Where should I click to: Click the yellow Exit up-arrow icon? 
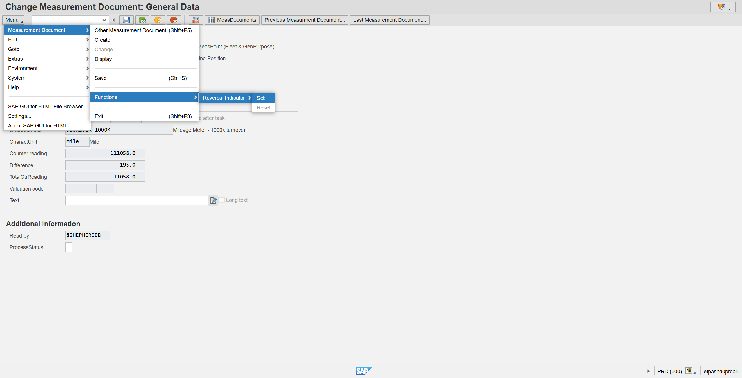(158, 20)
